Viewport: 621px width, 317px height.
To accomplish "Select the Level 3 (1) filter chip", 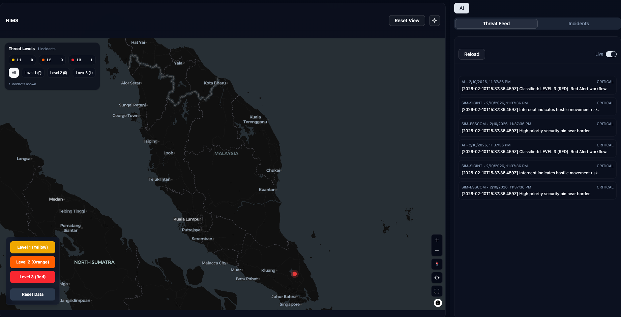I will tap(84, 72).
